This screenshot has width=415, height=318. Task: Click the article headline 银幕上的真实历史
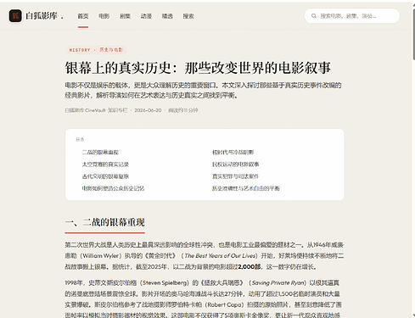(x=198, y=68)
